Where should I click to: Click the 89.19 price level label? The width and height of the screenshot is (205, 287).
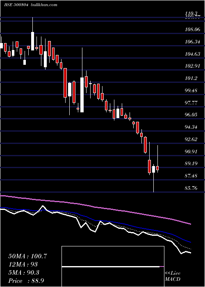pos(191,164)
